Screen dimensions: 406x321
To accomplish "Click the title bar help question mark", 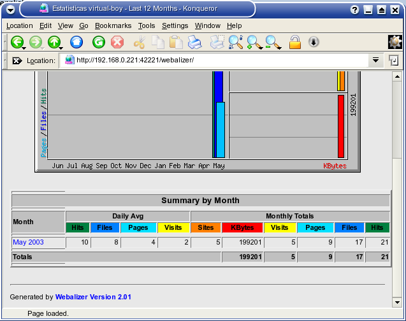I will click(x=354, y=10).
